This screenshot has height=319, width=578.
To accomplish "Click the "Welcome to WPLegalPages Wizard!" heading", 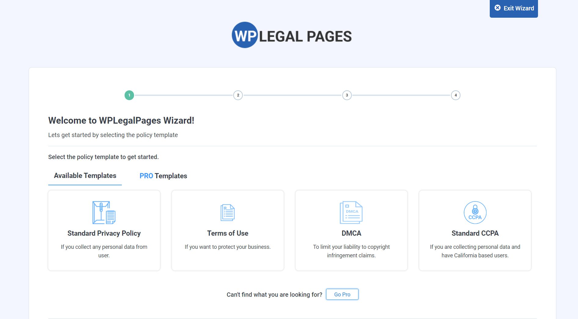I will click(x=121, y=121).
